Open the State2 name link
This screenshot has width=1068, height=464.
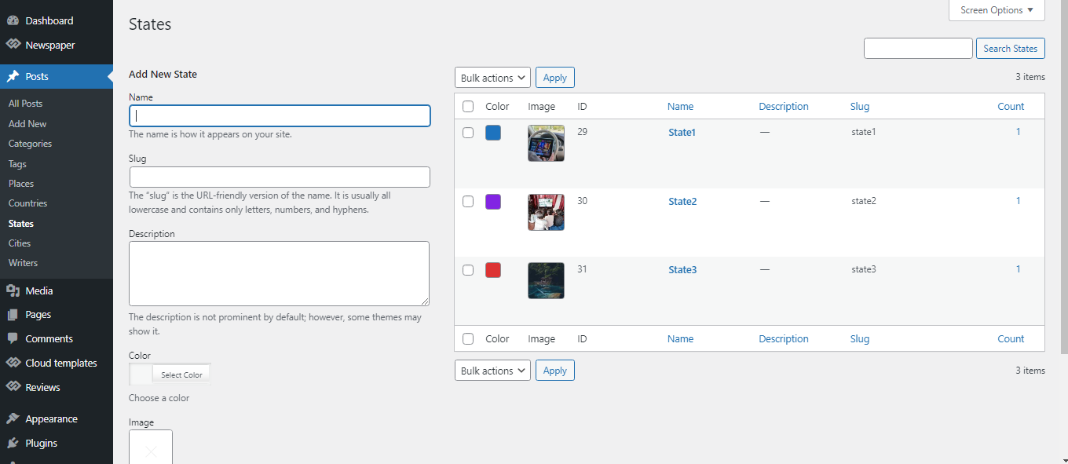682,201
